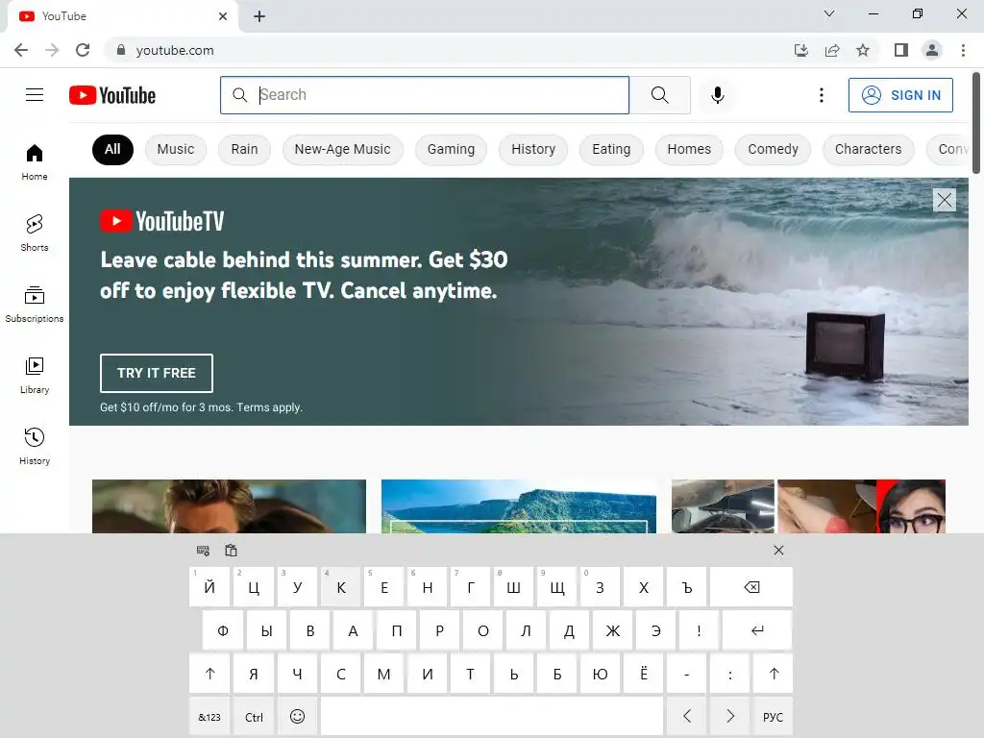Tap the Ctrl key on keyboard
This screenshot has height=738, width=984.
tap(254, 717)
